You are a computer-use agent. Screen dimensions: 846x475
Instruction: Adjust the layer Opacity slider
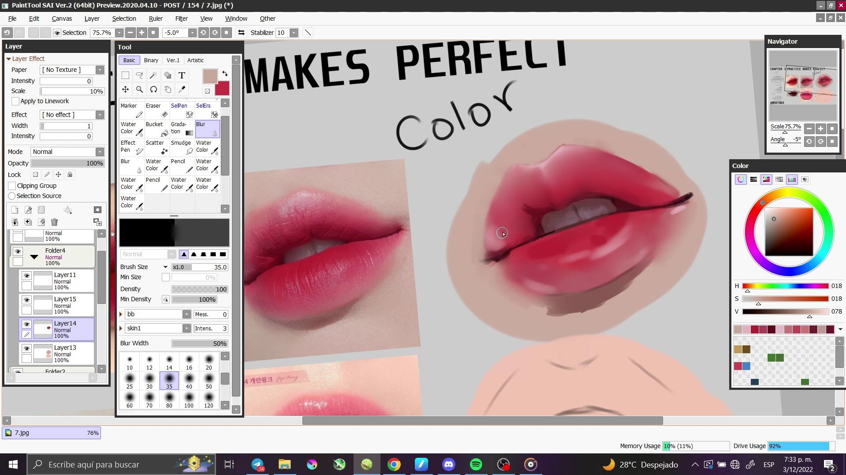(67, 163)
